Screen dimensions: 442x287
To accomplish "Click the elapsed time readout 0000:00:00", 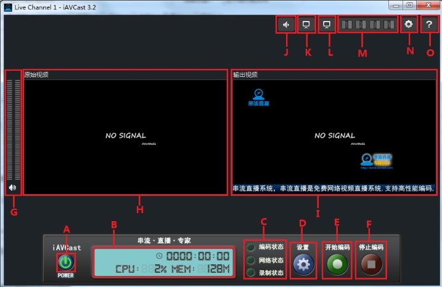I will [x=198, y=256].
